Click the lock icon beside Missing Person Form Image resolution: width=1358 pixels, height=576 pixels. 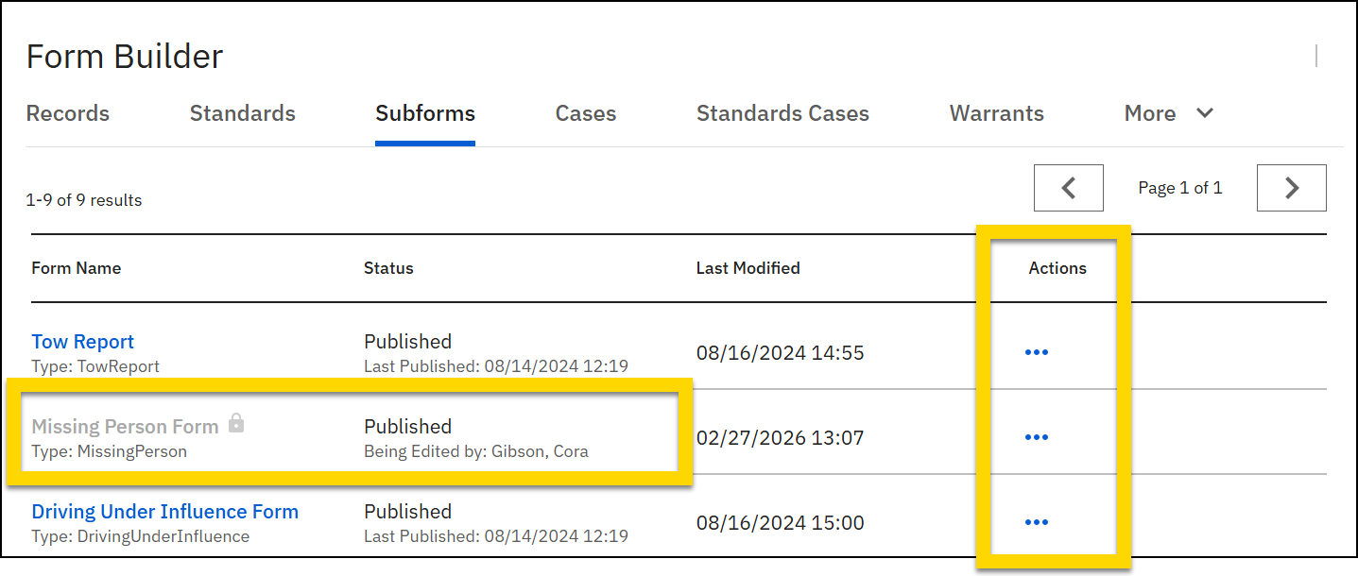click(x=235, y=424)
